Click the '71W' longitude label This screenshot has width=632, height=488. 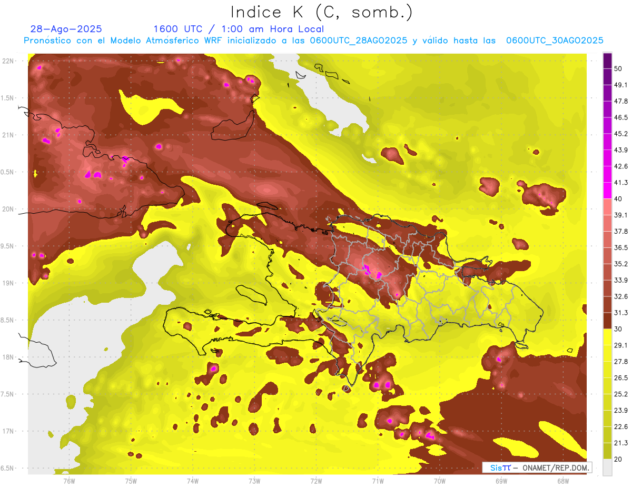coord(378,481)
